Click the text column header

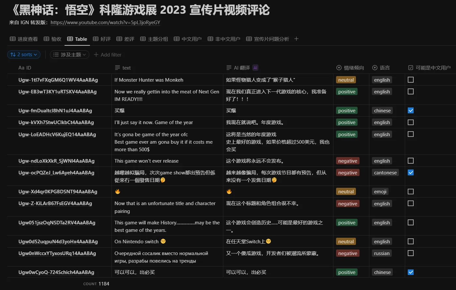[x=123, y=68]
